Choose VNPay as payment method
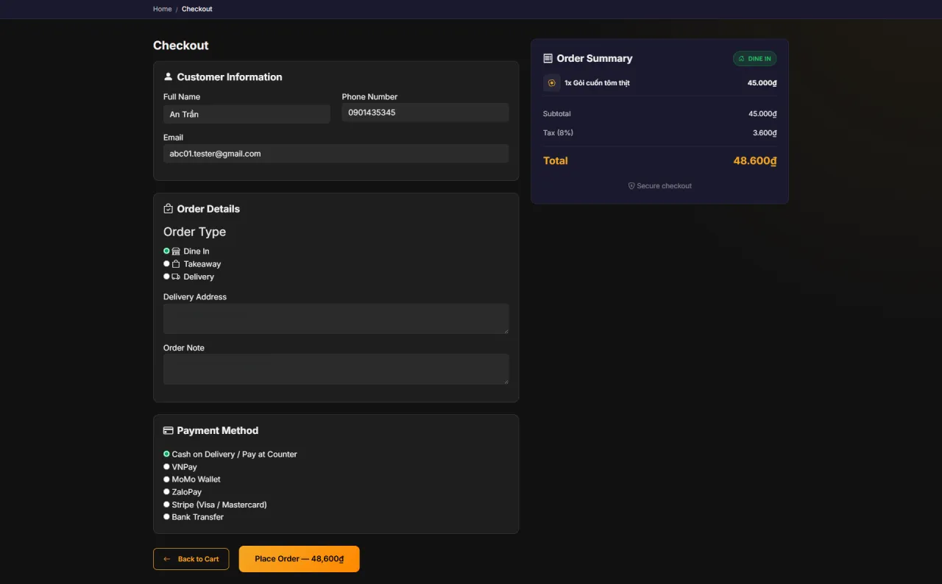The height and width of the screenshot is (584, 942). [166, 466]
